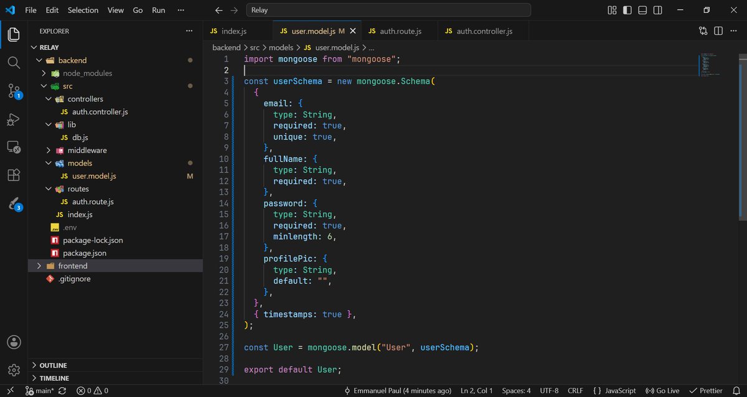
Task: Collapse the lib folder
Action: click(115, 124)
